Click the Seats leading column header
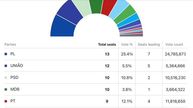Screen dimensions: 193x108 pos(149,44)
